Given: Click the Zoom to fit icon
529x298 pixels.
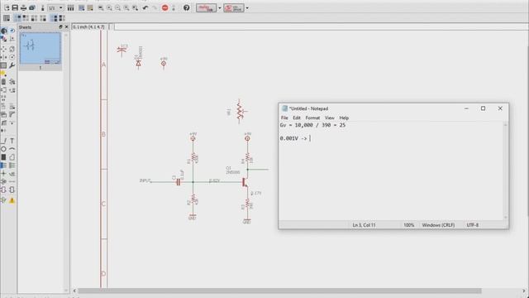Looking at the screenshot, I should (101, 7).
